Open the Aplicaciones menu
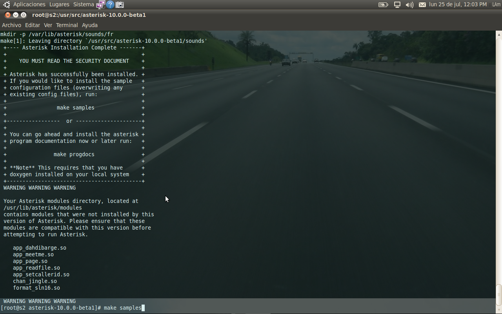The image size is (502, 314). [x=29, y=4]
